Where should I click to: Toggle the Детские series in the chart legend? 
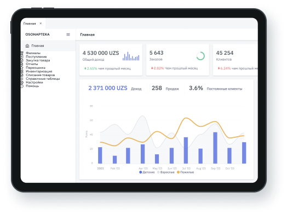147,172
